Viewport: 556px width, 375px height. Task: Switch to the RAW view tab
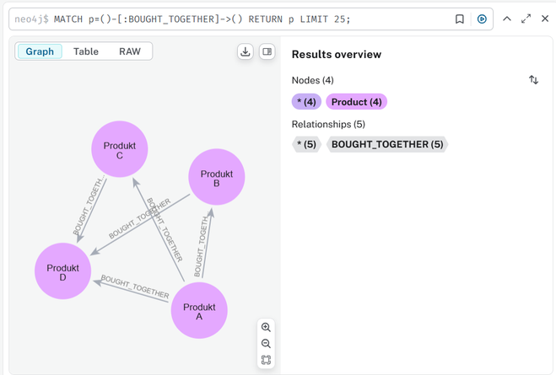(130, 51)
